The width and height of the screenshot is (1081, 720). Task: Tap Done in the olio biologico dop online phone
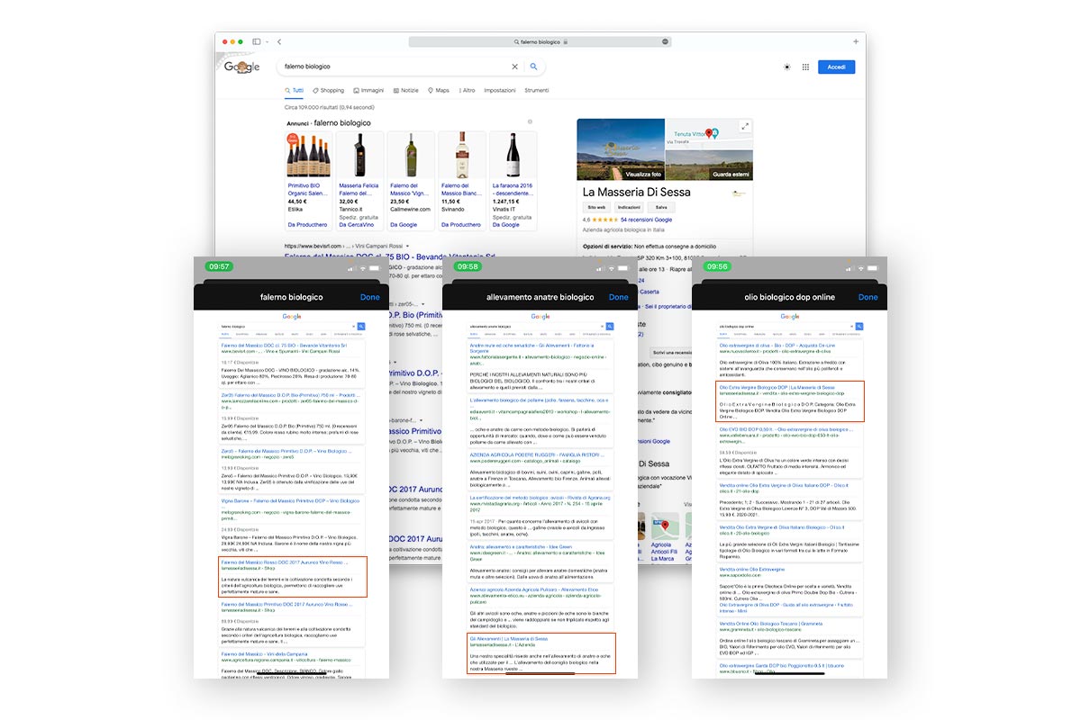point(868,297)
